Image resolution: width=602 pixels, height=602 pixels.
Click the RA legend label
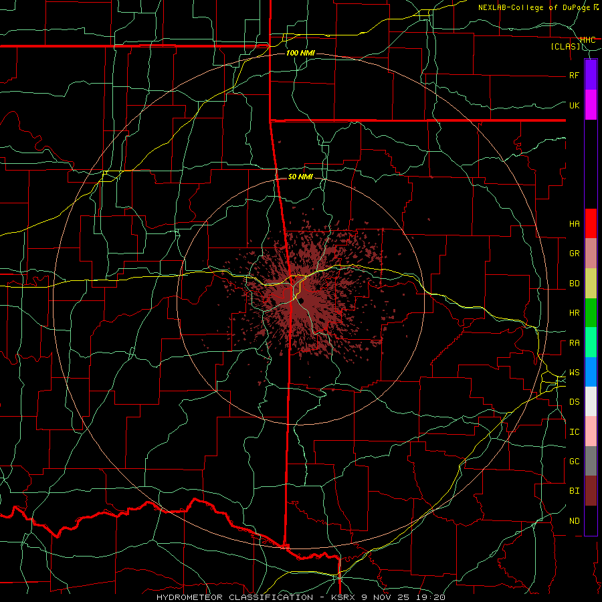click(574, 343)
